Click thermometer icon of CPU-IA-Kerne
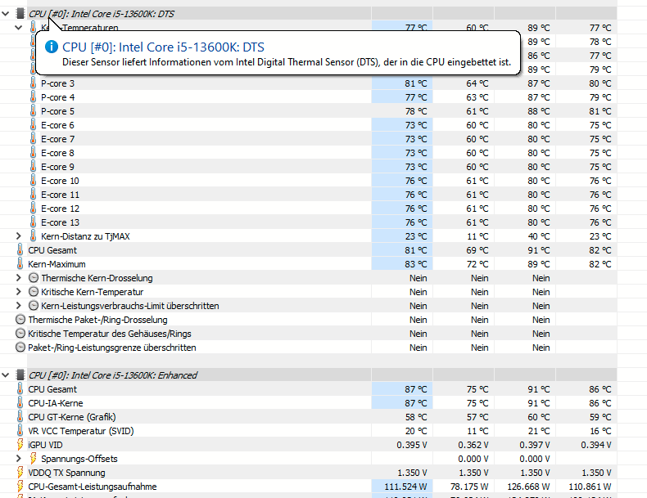 pyautogui.click(x=20, y=403)
